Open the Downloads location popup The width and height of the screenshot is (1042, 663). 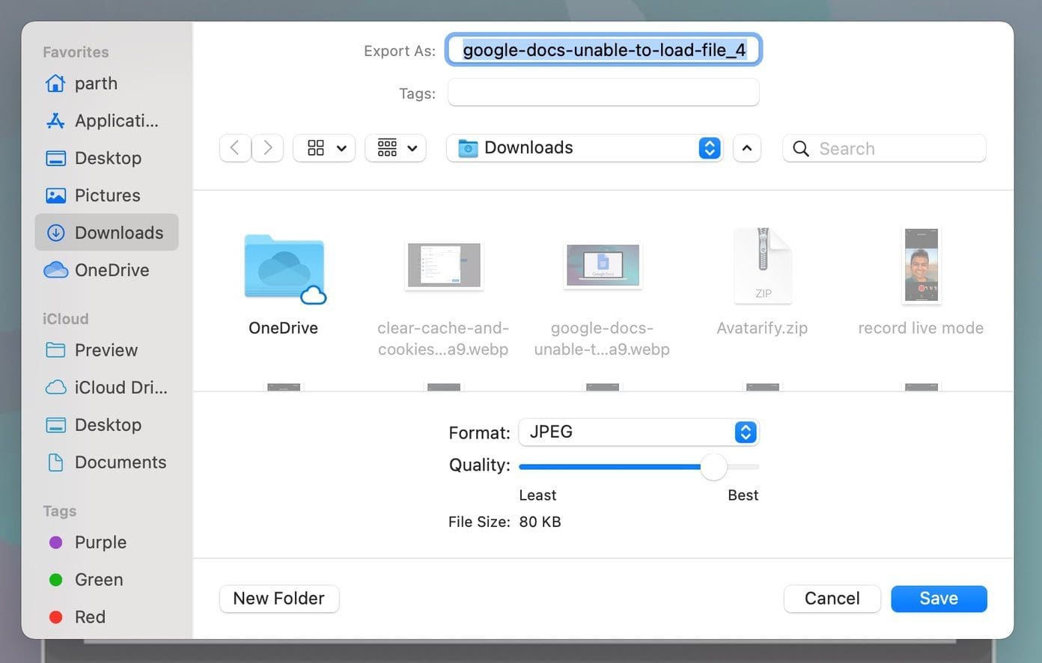click(585, 148)
